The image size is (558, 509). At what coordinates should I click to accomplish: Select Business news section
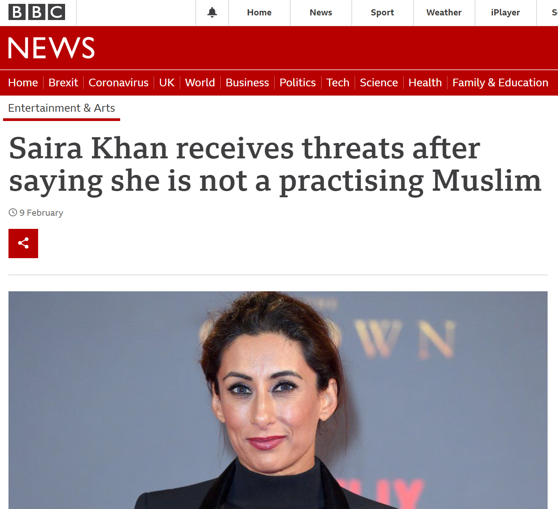[x=247, y=82]
